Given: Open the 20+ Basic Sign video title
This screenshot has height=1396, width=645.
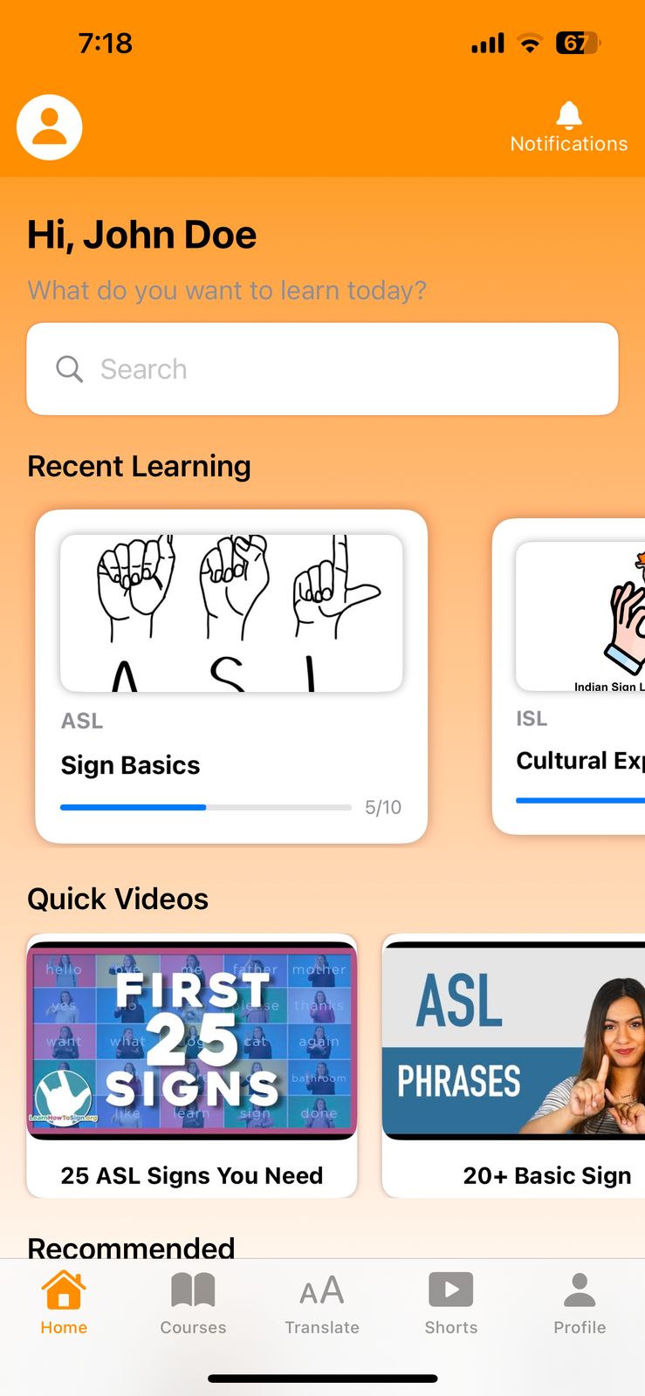Looking at the screenshot, I should click(547, 1175).
